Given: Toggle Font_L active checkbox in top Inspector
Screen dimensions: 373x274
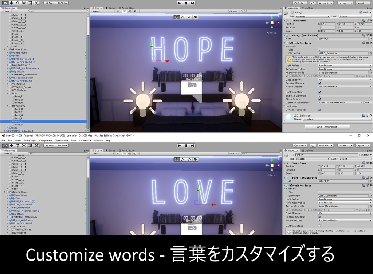Looking at the screenshot, I should pos(292,13).
